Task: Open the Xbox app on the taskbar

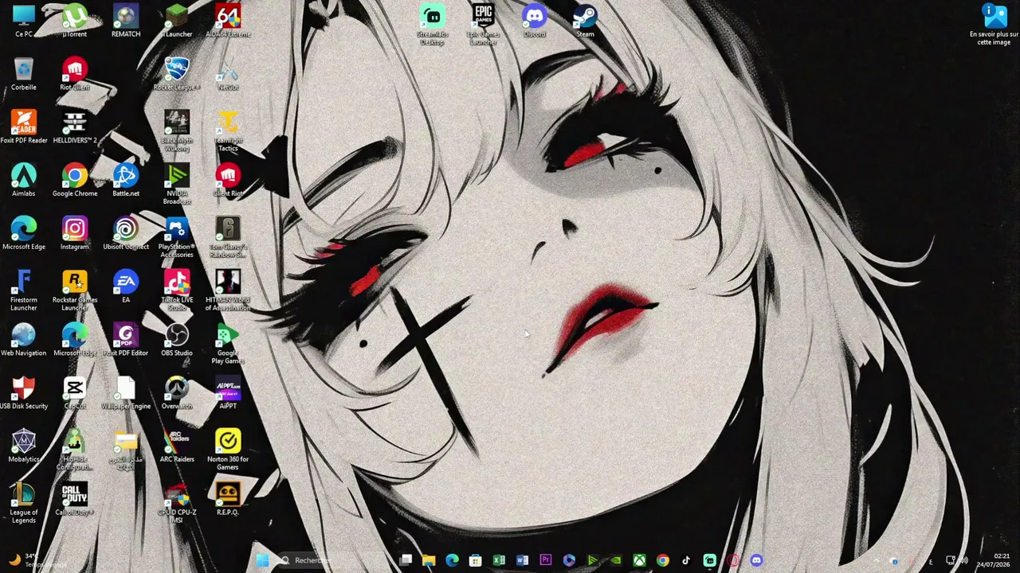Action: click(639, 560)
